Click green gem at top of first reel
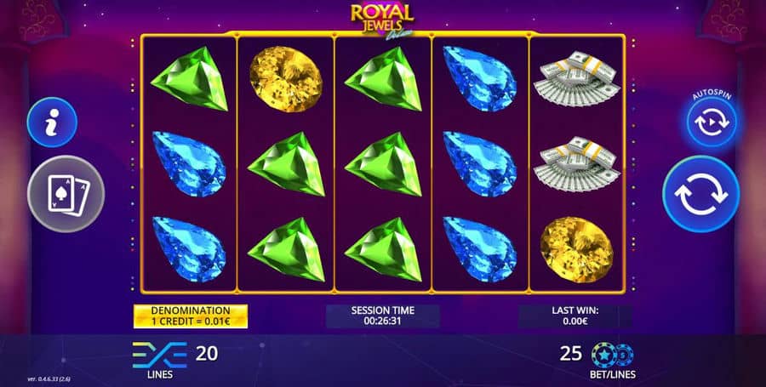 click(x=190, y=78)
